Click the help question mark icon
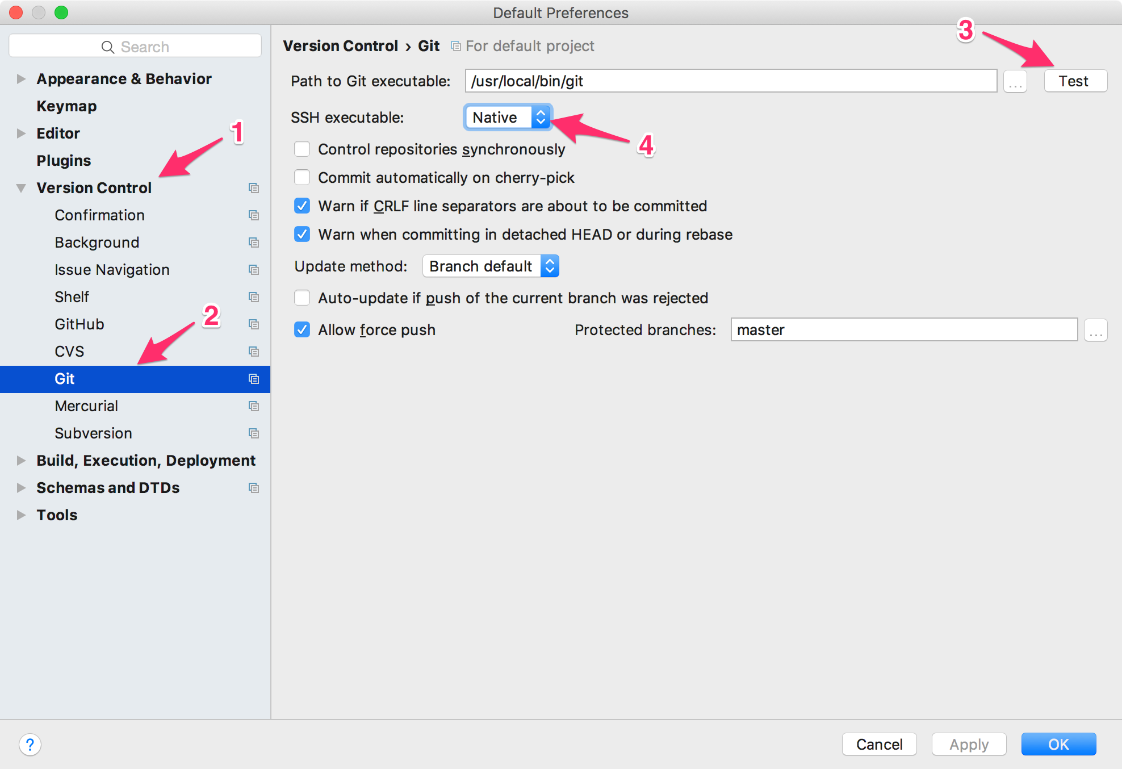 coord(30,745)
